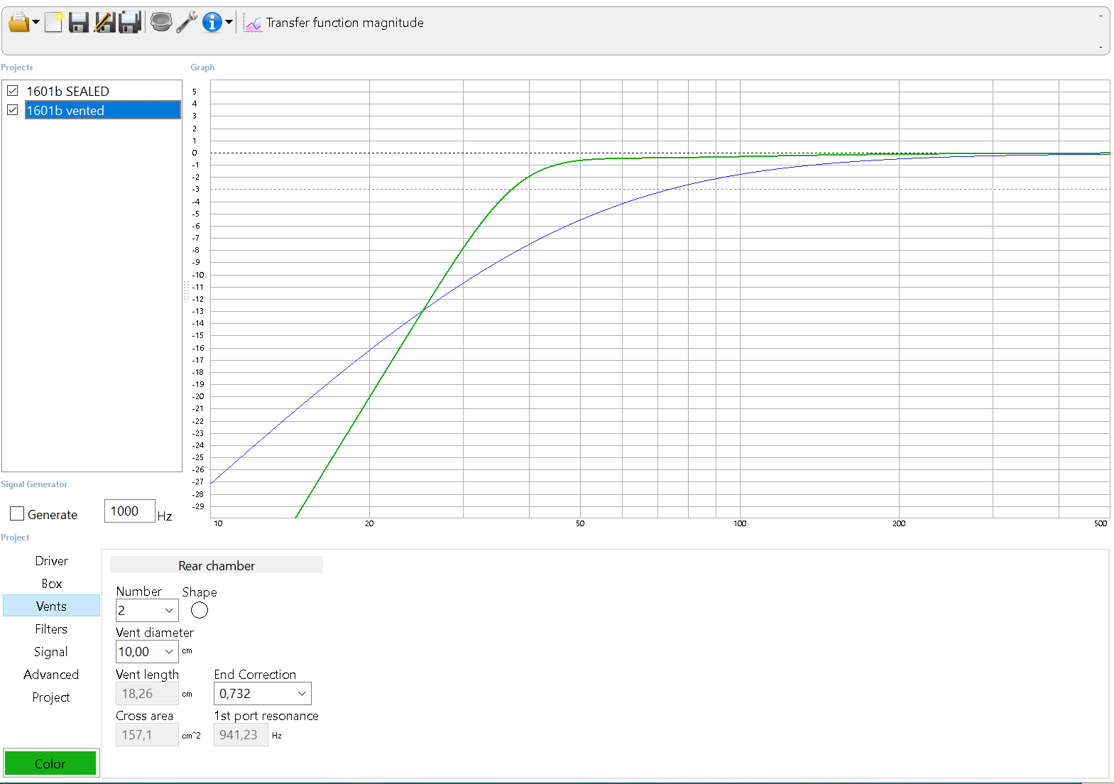
Task: Toggle the 1601b vented project checkbox
Action: 13,110
